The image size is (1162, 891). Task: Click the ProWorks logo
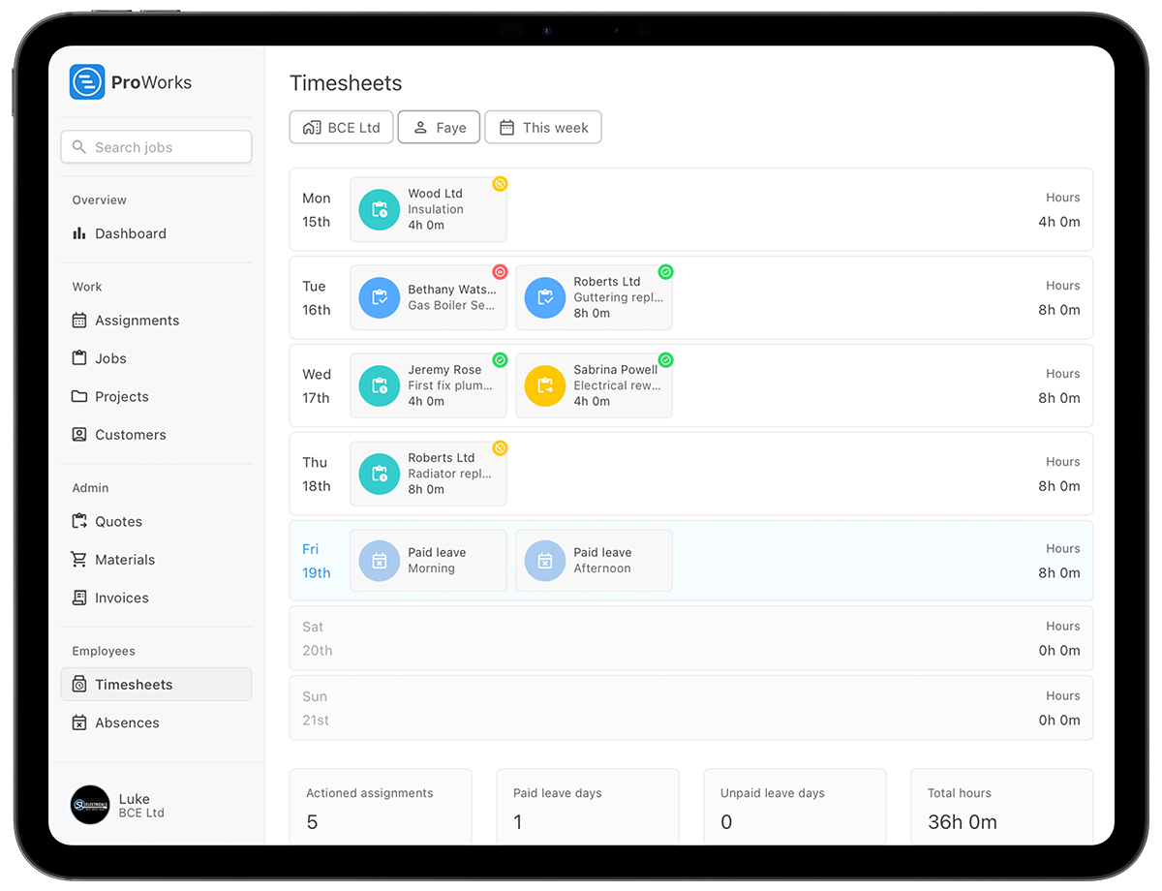87,81
